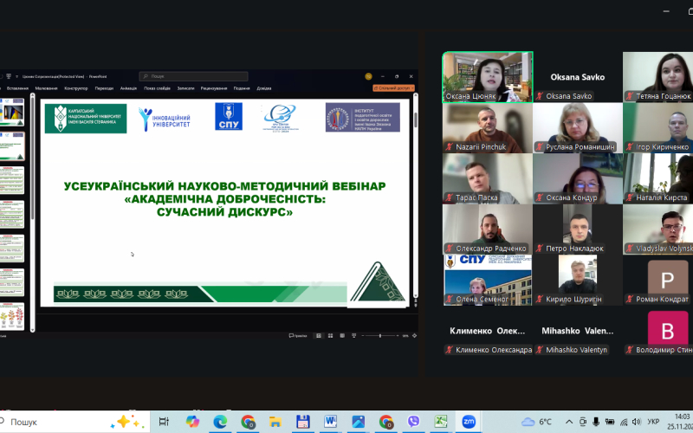Click the Word icon in the taskbar
The height and width of the screenshot is (433, 693).
[330, 422]
